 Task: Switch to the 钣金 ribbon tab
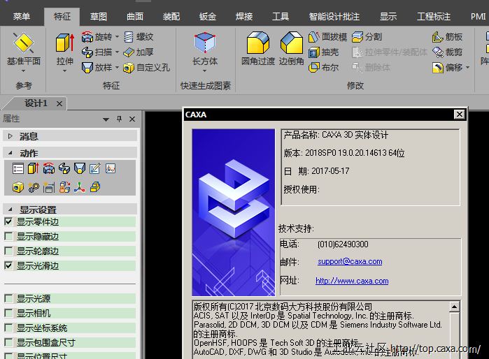tap(208, 16)
